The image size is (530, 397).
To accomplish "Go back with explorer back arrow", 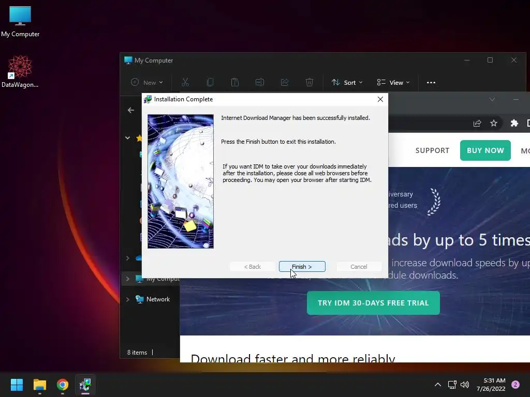I will click(131, 110).
